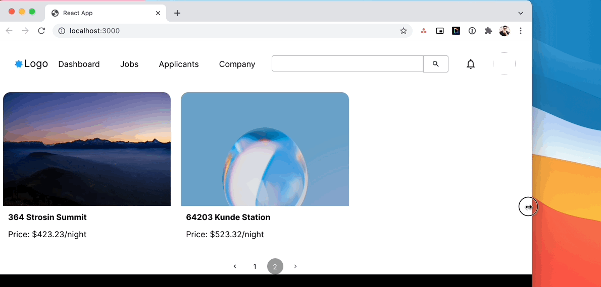The height and width of the screenshot is (287, 601).
Task: Expand the tab search chevron
Action: coord(521,13)
